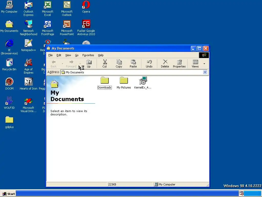Open My Computer desktop icon
The width and height of the screenshot is (262, 197).
[x=9, y=7]
